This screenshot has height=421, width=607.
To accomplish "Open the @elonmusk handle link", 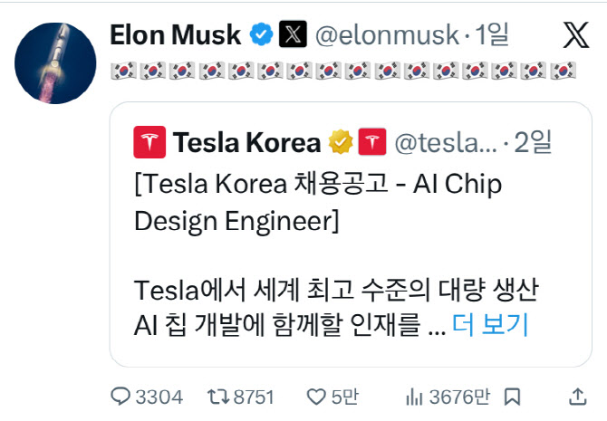I will point(386,35).
